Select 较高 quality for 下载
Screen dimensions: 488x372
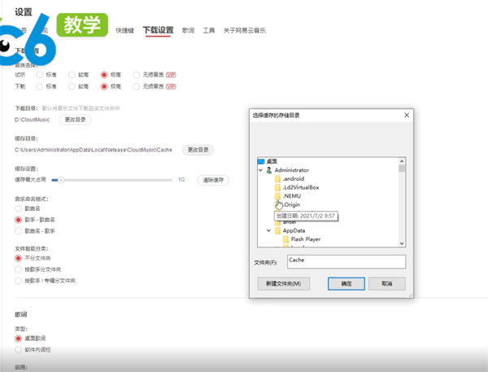coord(72,86)
